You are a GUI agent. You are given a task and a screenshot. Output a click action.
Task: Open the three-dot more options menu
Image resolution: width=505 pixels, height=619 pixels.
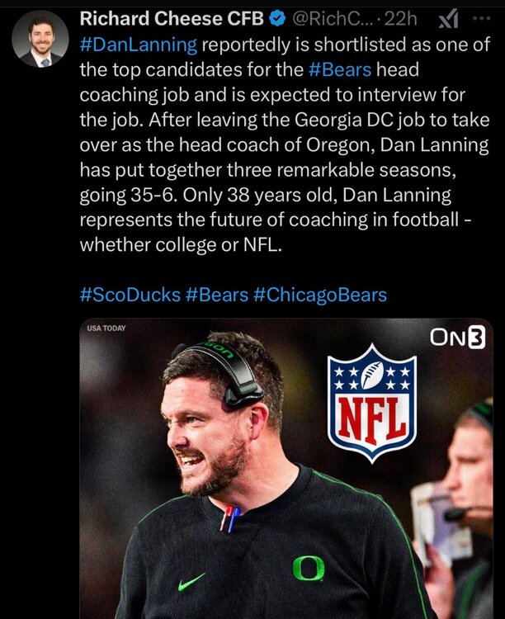[479, 18]
